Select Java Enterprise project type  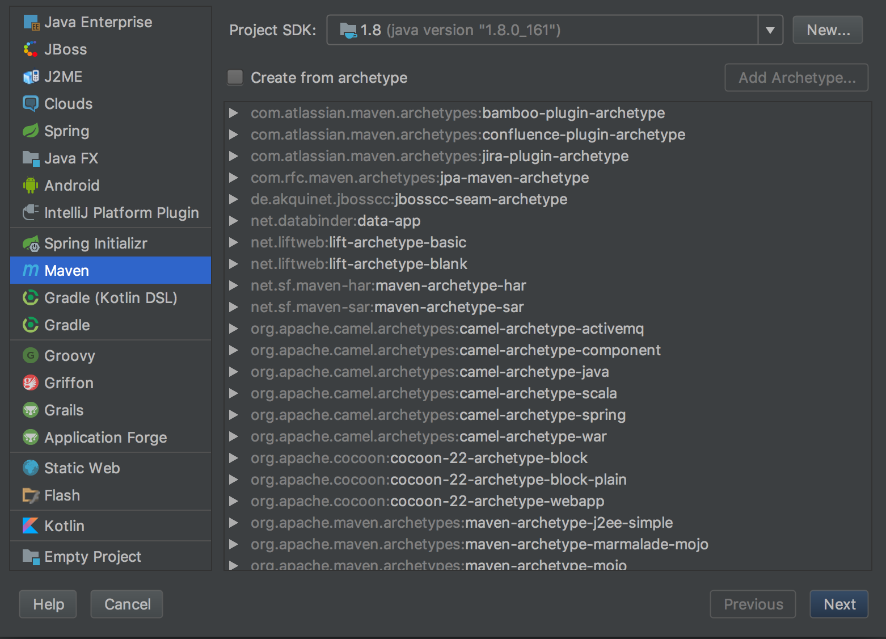(111, 22)
